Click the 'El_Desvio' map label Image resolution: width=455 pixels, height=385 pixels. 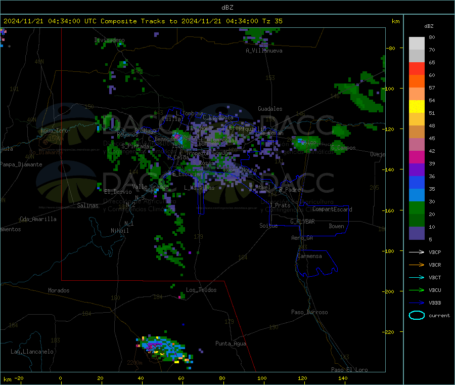coord(118,192)
